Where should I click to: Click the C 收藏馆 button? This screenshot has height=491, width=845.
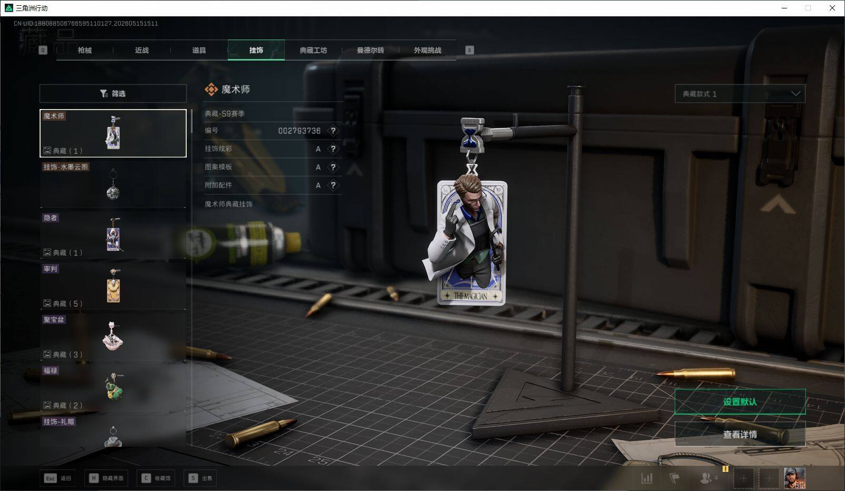click(156, 478)
